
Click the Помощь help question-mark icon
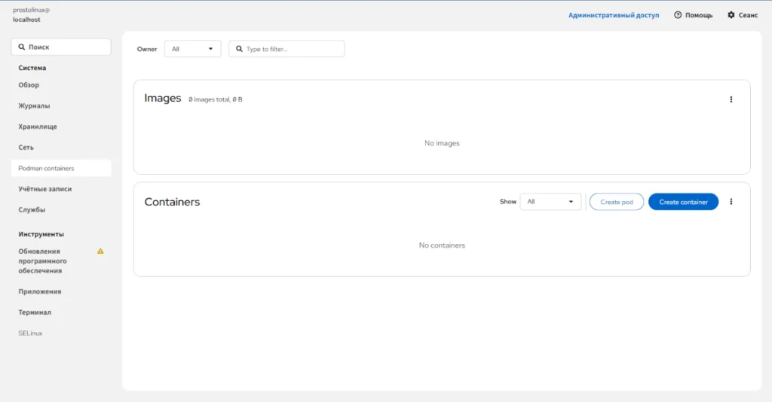(678, 15)
